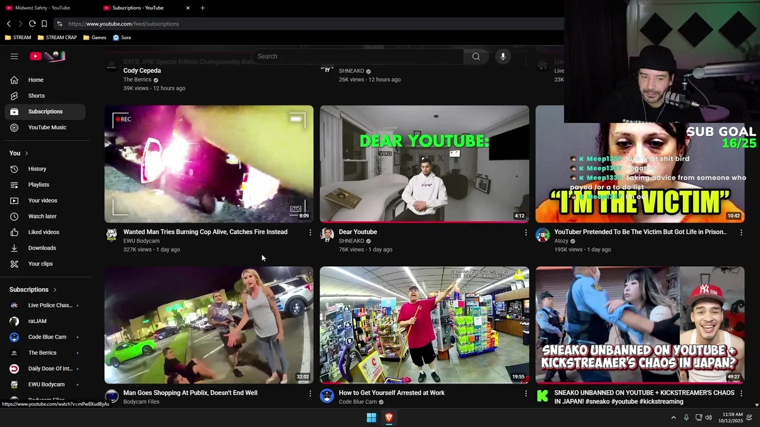This screenshot has width=760, height=427.
Task: Open Sora bookmark
Action: [x=122, y=37]
